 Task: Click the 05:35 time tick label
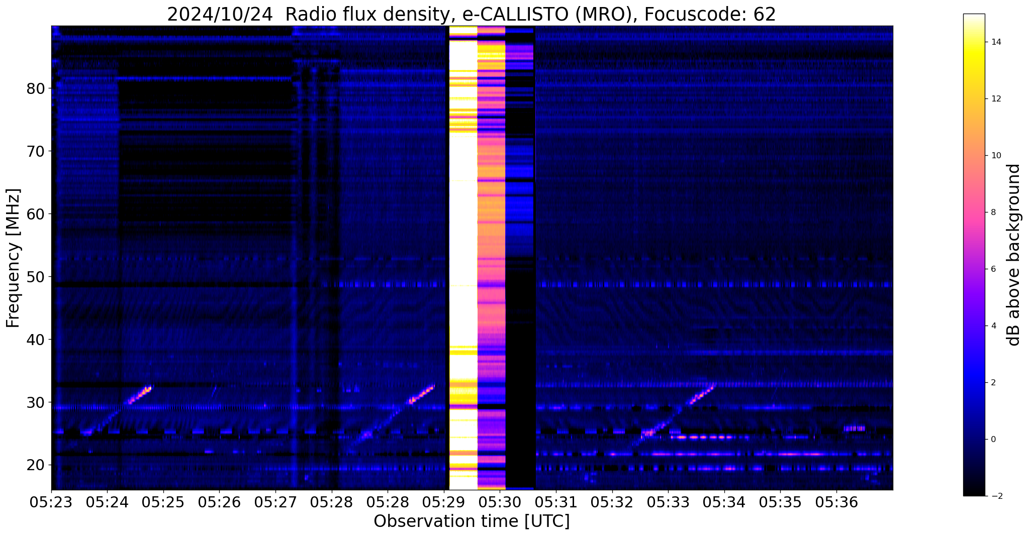(780, 502)
